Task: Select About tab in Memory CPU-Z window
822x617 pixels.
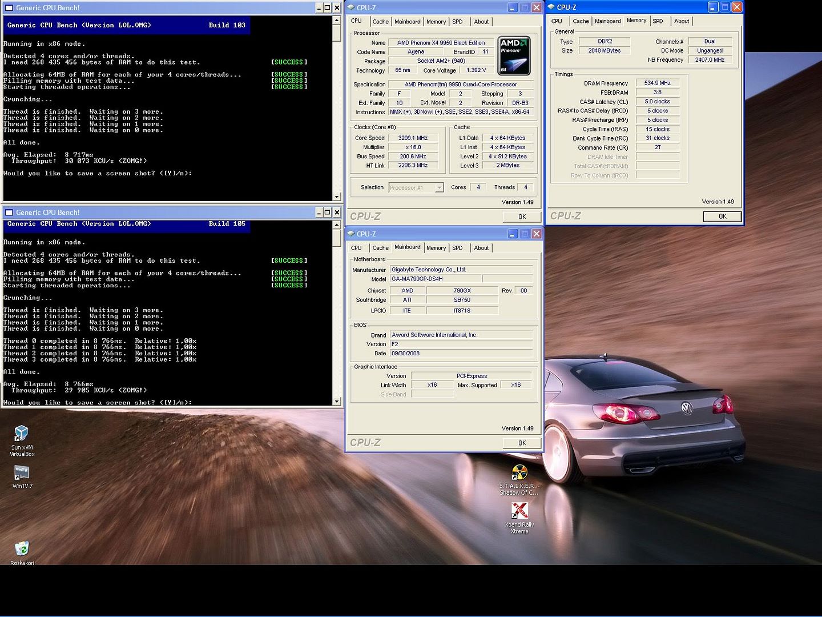Action: click(x=682, y=21)
